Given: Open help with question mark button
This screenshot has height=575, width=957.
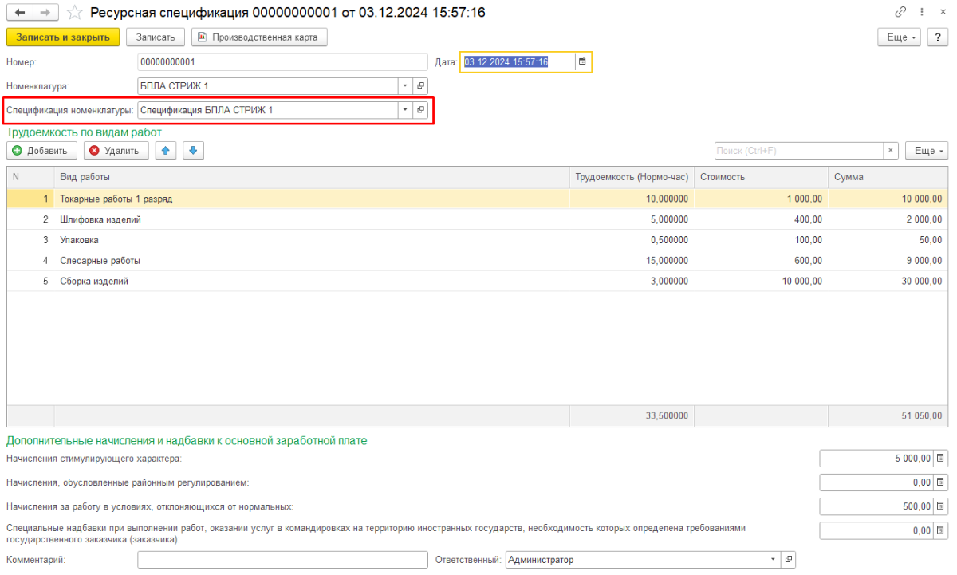Looking at the screenshot, I should click(937, 37).
